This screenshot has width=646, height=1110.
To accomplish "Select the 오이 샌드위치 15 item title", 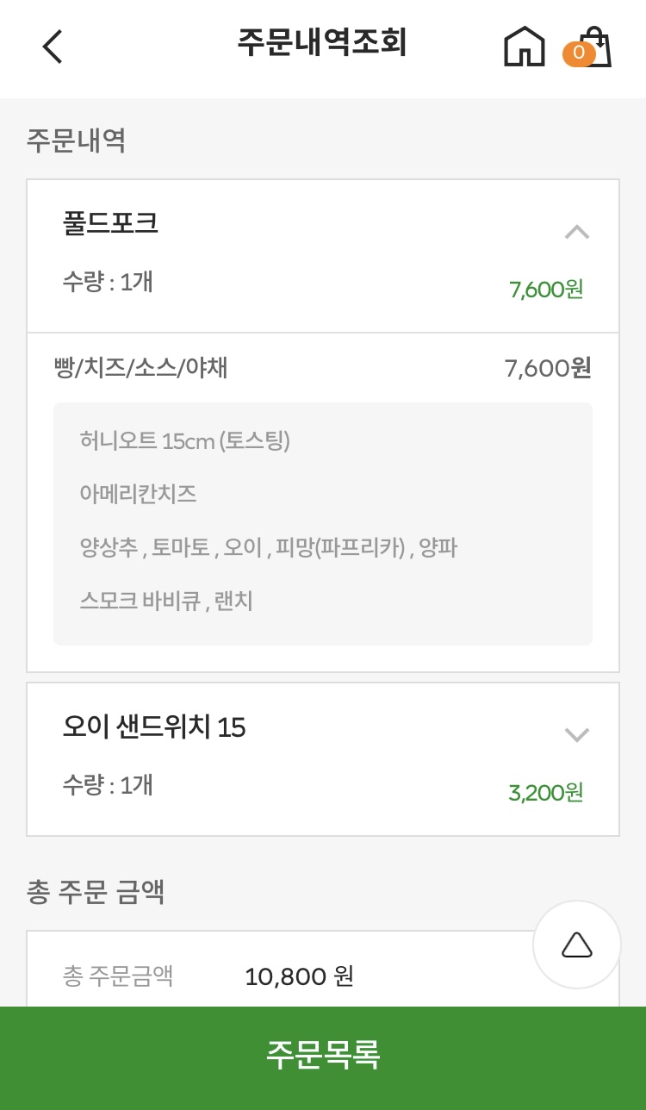I will [154, 727].
